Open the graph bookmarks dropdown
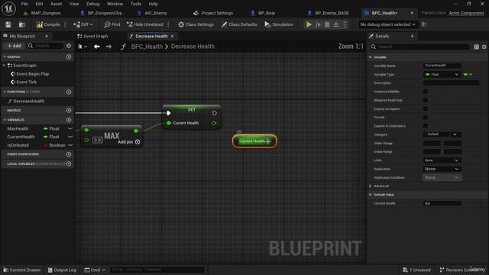489x275 pixels. coord(83,47)
